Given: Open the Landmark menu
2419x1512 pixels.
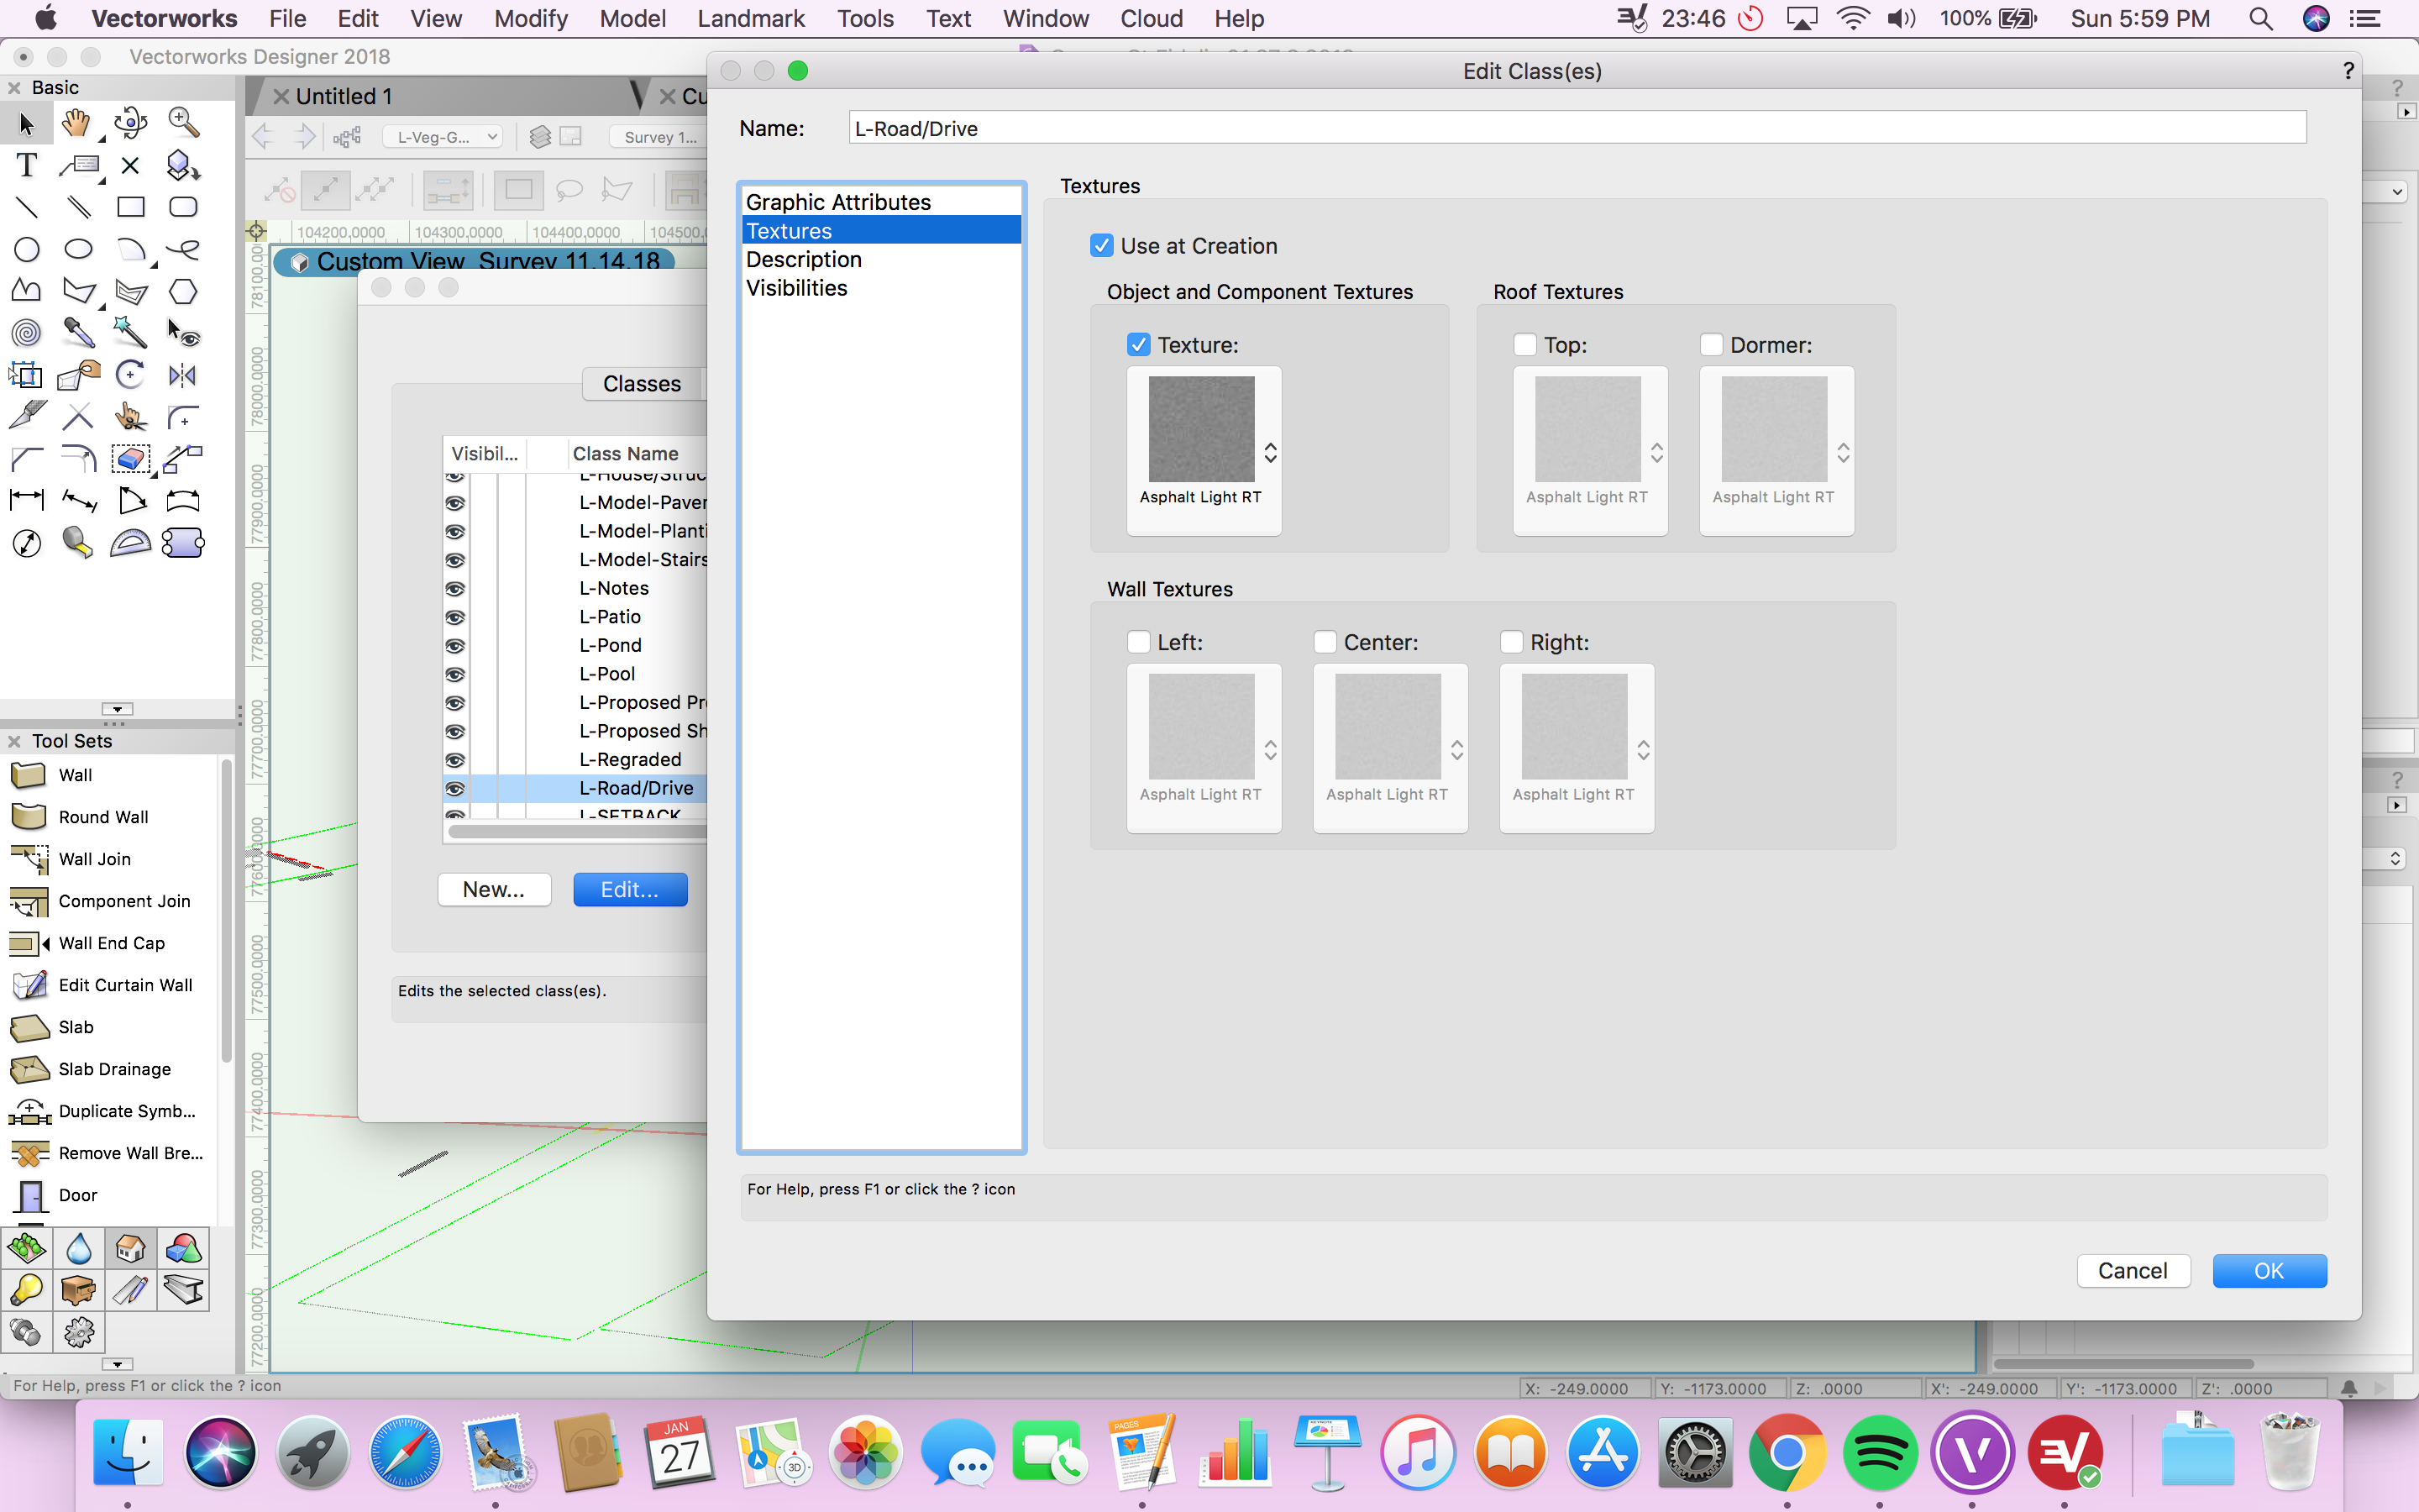Looking at the screenshot, I should click(752, 18).
